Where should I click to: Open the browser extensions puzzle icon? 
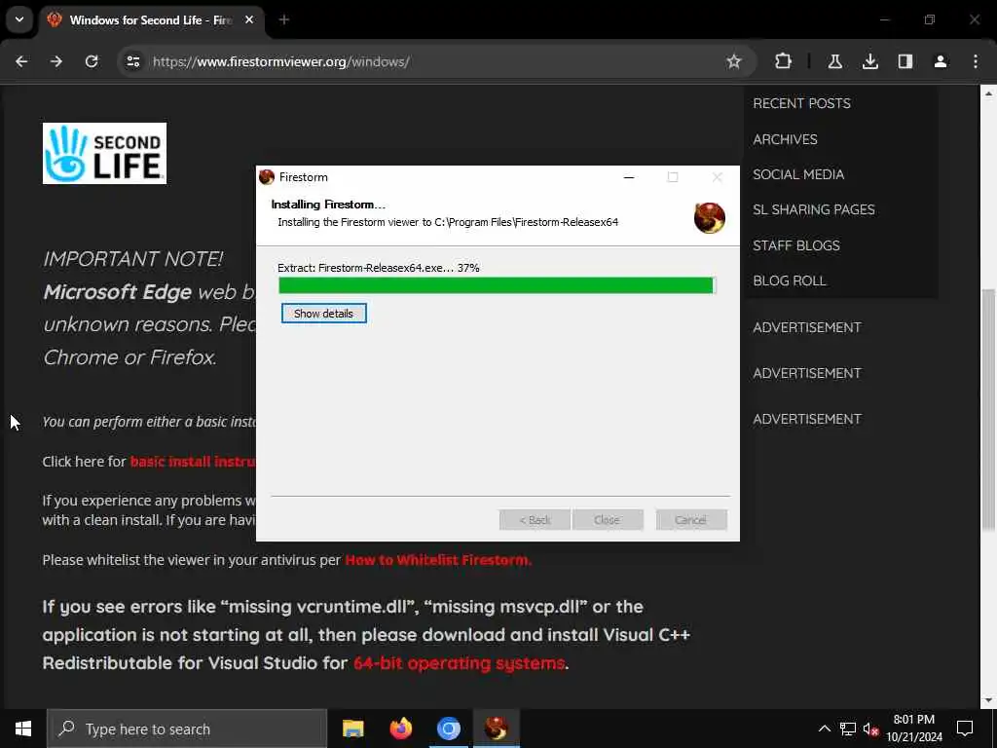click(x=784, y=61)
